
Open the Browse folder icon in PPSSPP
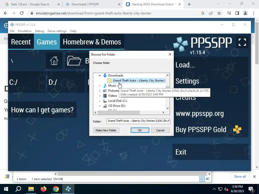[x=74, y=61]
